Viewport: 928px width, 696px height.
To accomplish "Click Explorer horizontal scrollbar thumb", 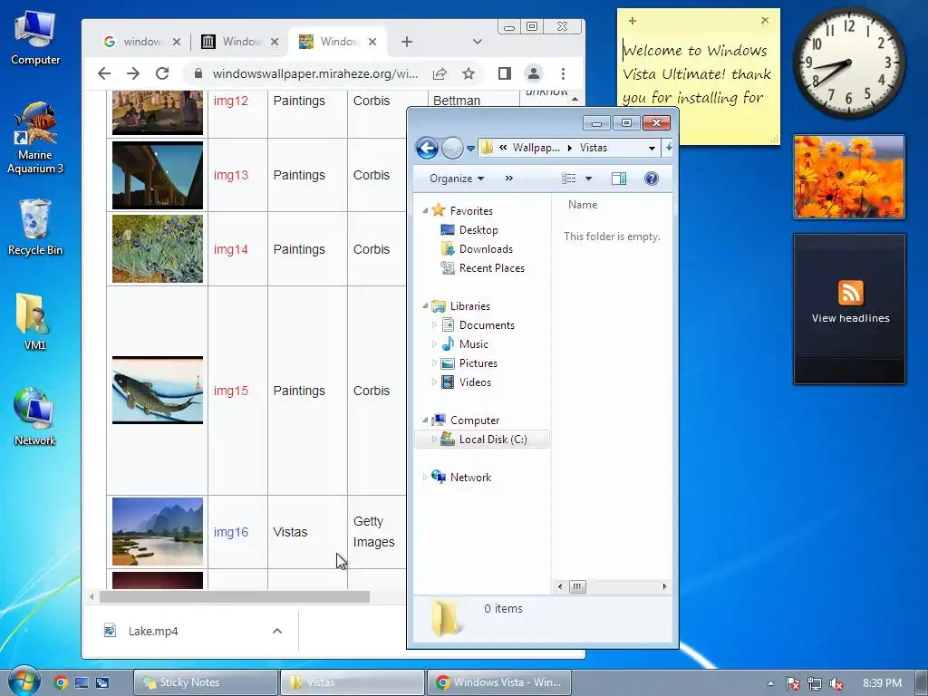I will pyautogui.click(x=577, y=586).
